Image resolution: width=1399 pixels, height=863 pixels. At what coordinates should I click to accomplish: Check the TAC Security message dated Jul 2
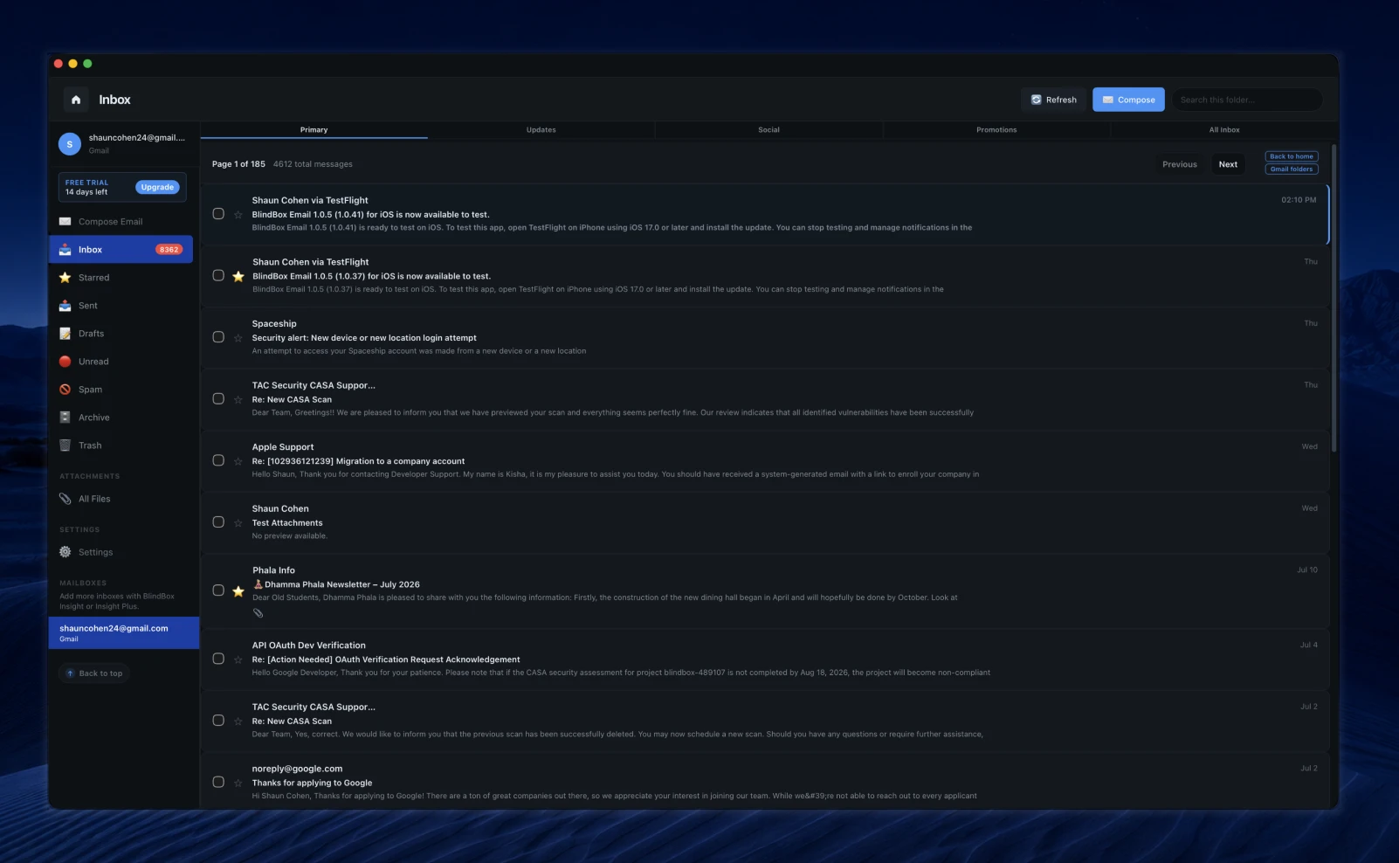tap(218, 721)
